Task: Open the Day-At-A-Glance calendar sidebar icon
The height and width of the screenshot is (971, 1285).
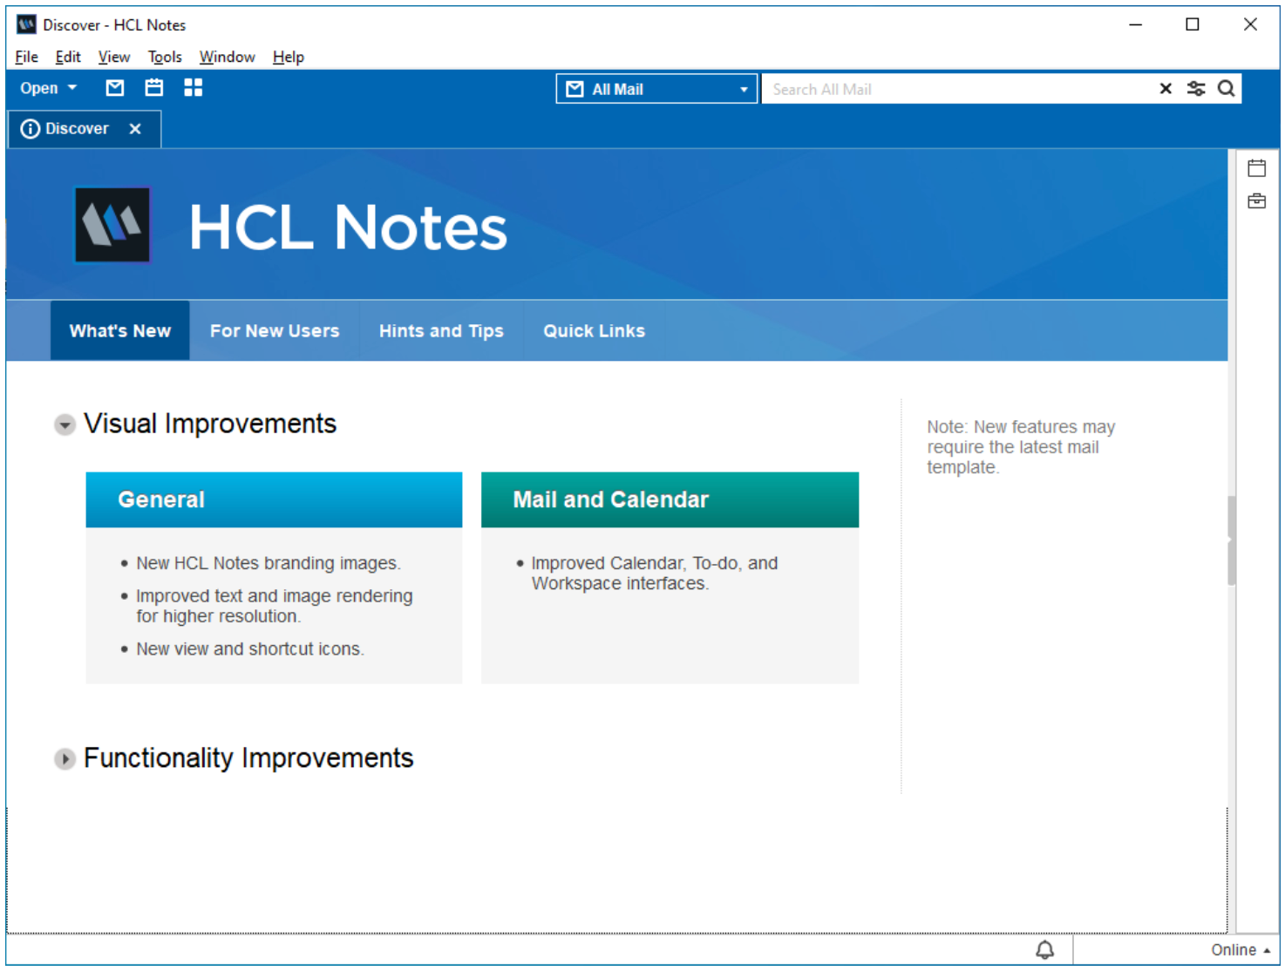Action: pos(1256,168)
